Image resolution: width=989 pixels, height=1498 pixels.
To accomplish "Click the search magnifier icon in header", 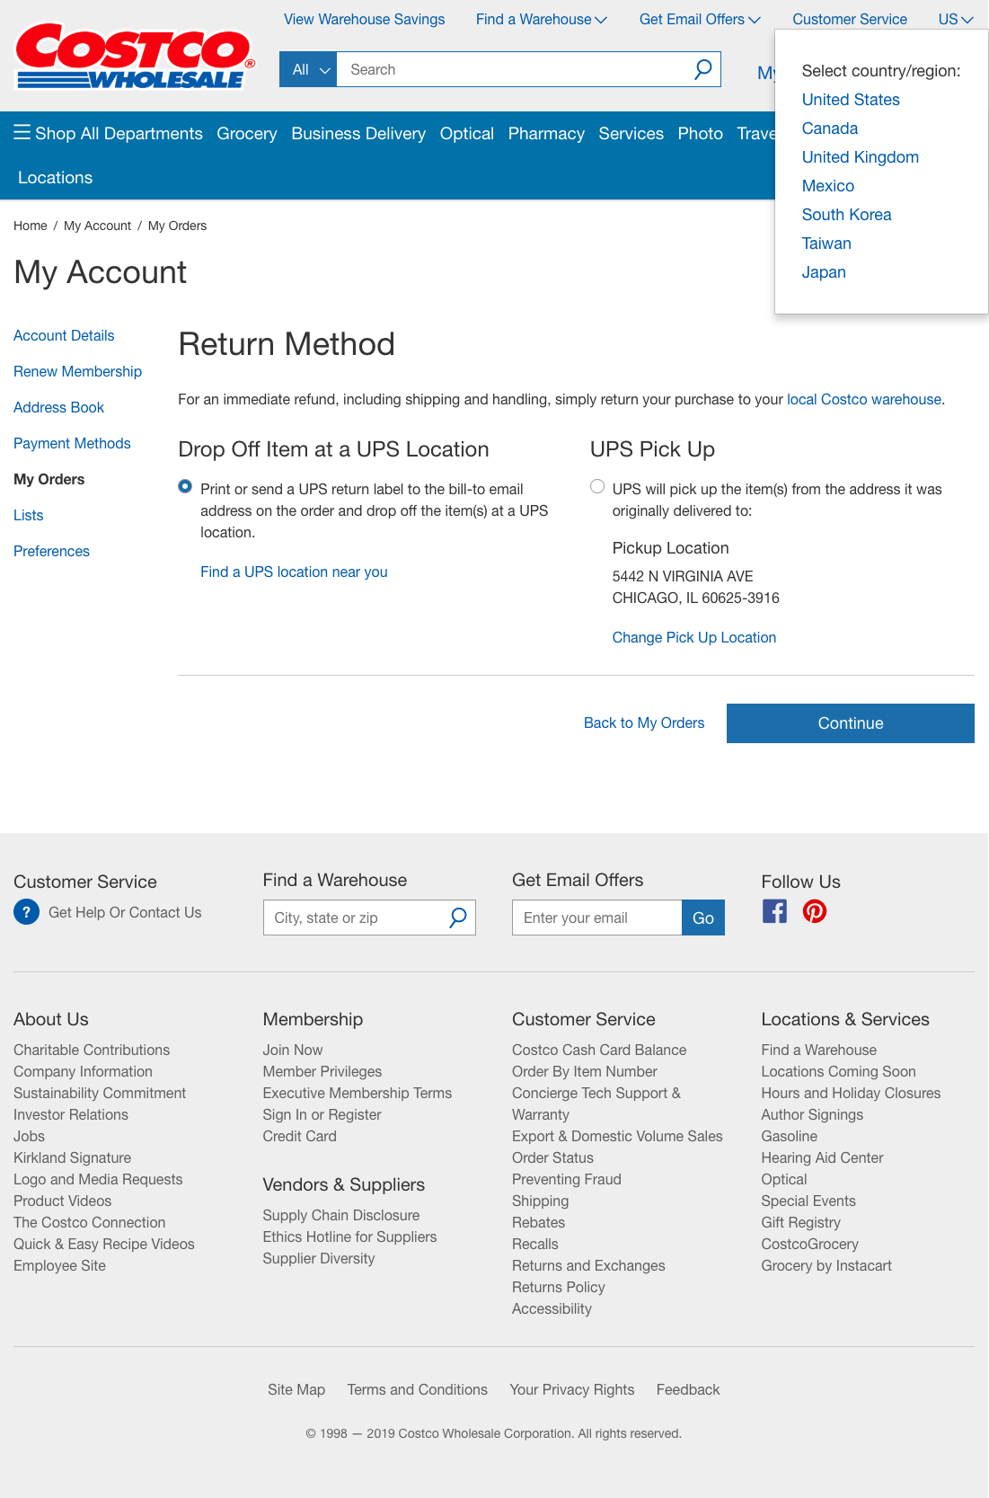I will tap(703, 69).
